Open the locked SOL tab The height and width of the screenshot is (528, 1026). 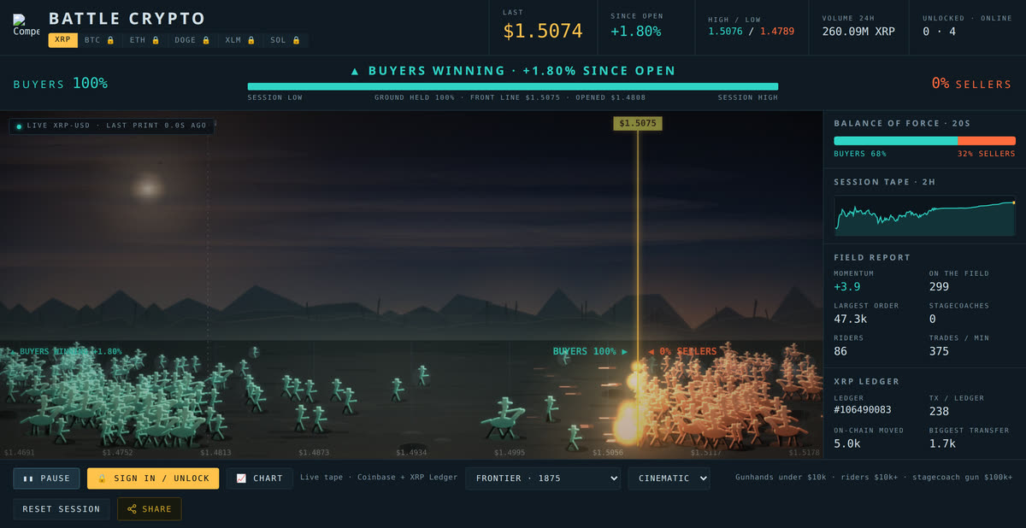pos(286,40)
